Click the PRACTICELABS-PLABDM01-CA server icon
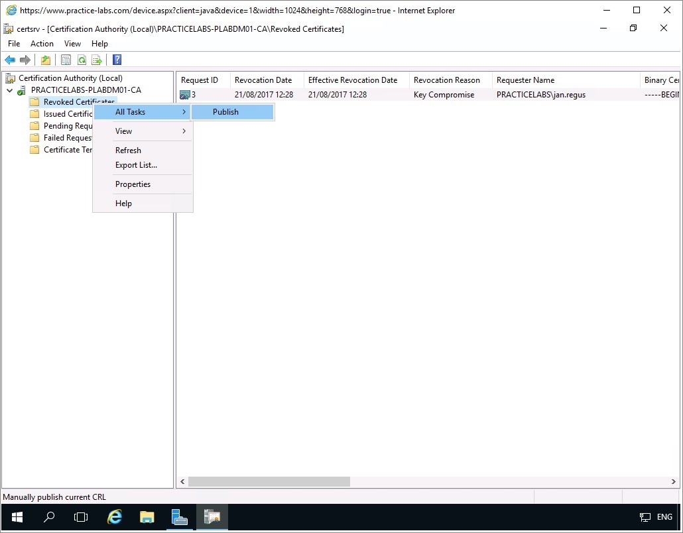Image resolution: width=683 pixels, height=533 pixels. point(21,90)
